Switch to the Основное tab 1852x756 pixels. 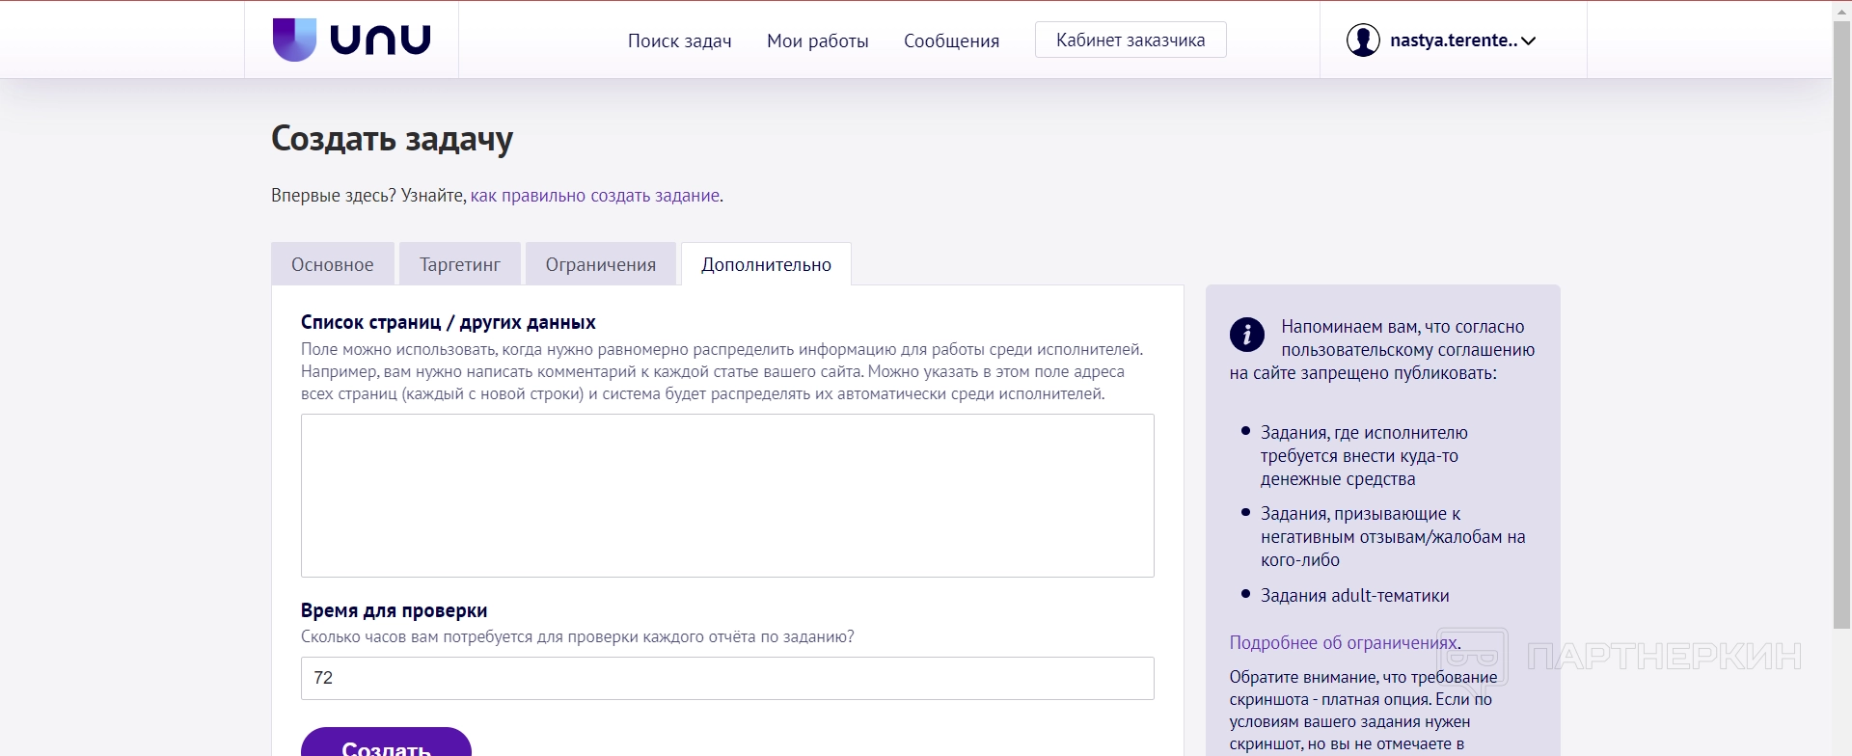pos(333,264)
